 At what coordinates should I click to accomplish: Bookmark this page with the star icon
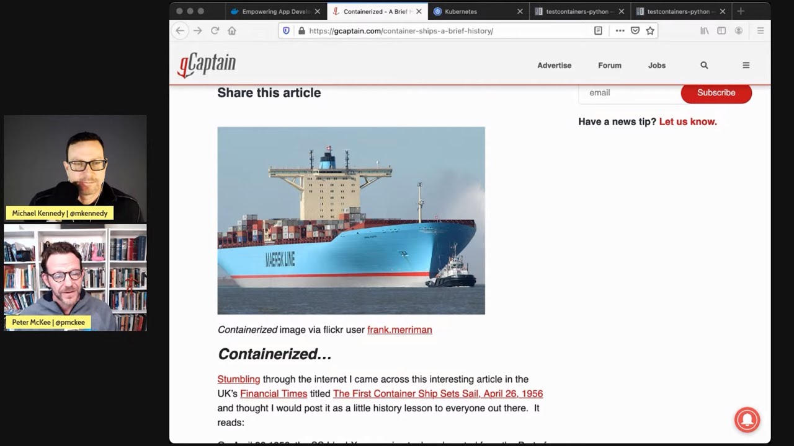pos(650,30)
